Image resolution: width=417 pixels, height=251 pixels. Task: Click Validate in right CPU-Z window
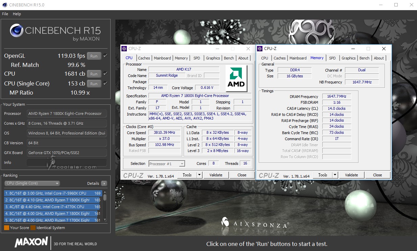pyautogui.click(x=351, y=175)
